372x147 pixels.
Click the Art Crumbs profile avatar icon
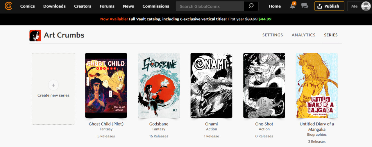35,35
